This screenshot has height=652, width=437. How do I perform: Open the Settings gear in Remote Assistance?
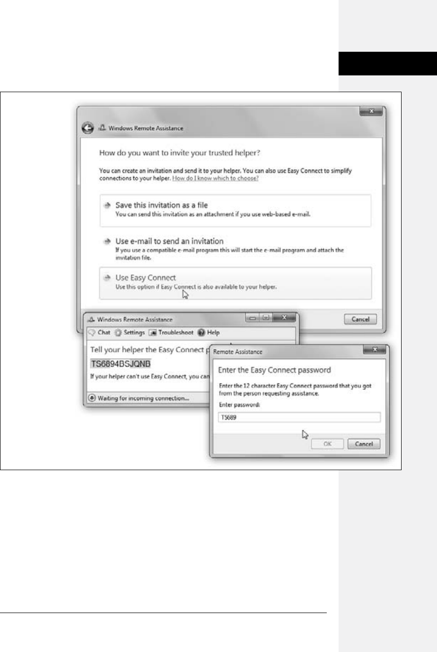118,333
